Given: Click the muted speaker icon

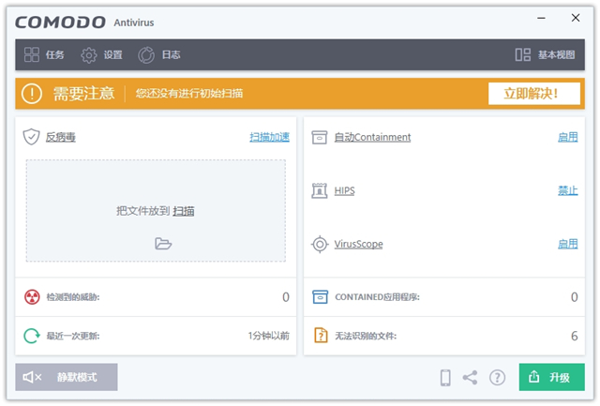Looking at the screenshot, I should [x=32, y=377].
